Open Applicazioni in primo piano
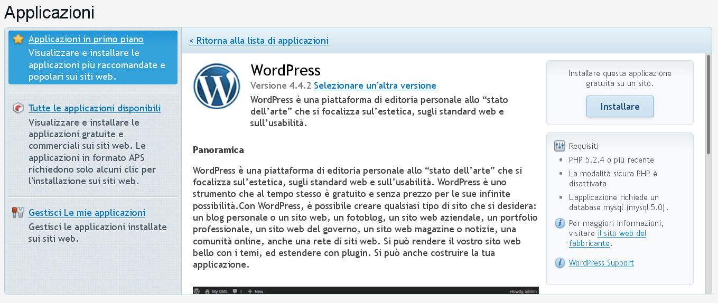Image resolution: width=718 pixels, height=303 pixels. coord(86,39)
